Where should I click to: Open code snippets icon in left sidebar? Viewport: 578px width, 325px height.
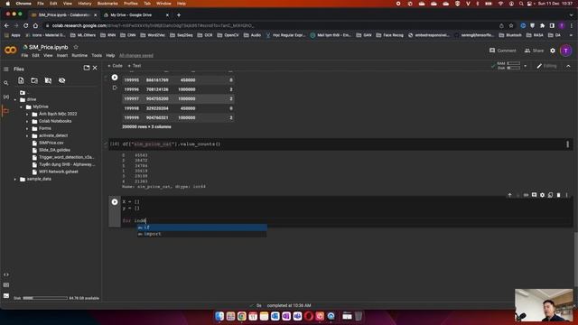[x=6, y=274]
